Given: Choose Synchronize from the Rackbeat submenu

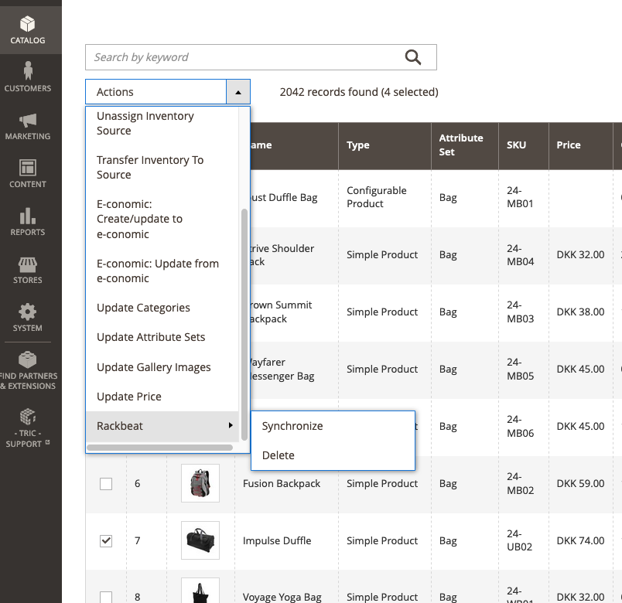Looking at the screenshot, I should click(x=292, y=426).
